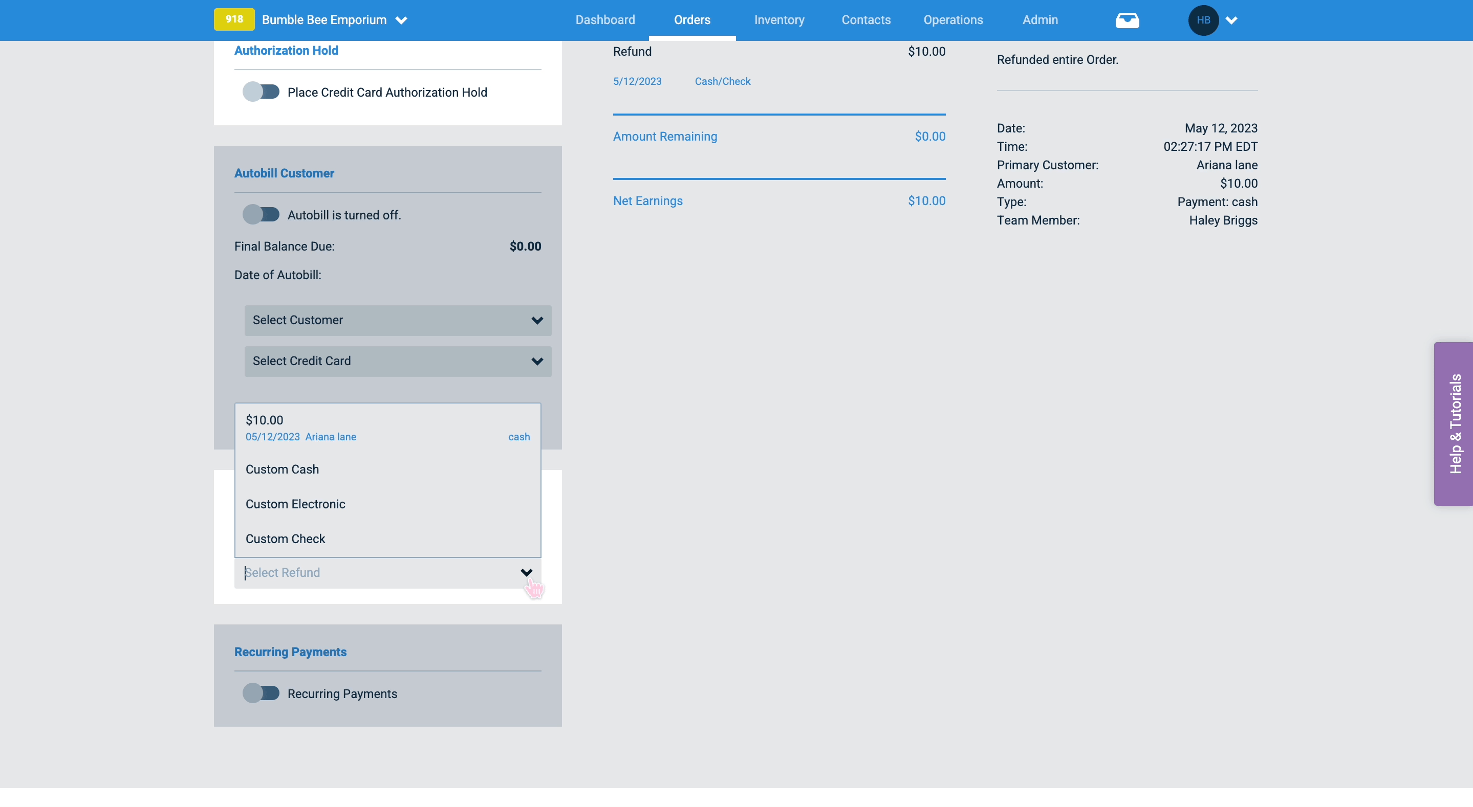
Task: Open the inbox tray icon in header
Action: click(x=1127, y=20)
